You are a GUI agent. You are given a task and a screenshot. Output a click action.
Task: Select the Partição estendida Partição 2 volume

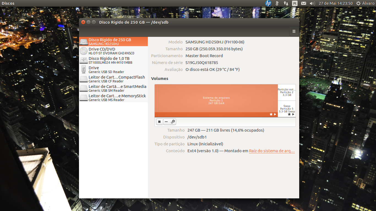tap(287, 92)
